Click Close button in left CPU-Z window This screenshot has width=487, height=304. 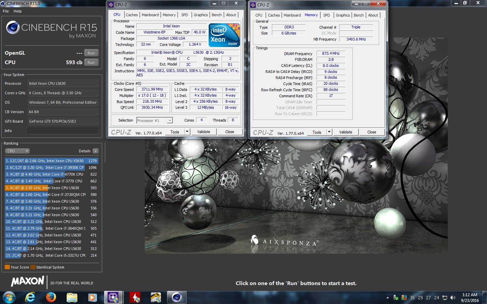(230, 132)
